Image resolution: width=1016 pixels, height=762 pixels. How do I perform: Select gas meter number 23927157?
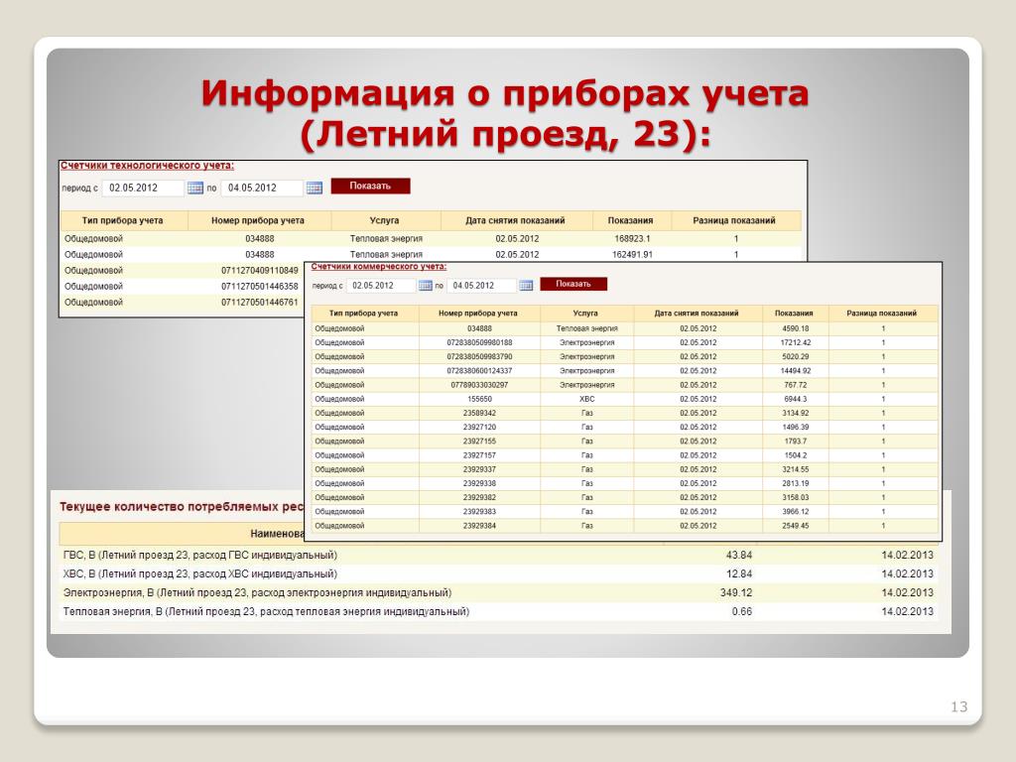pos(479,455)
